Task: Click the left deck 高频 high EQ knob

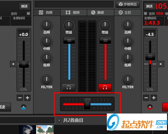Action: tap(47, 26)
